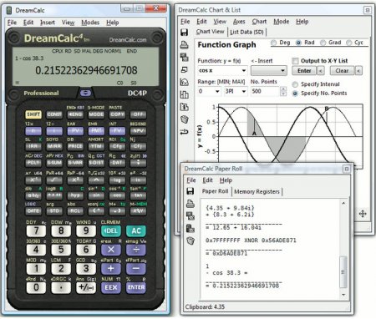This screenshot has width=376, height=319.
Task: Click the recycle bin icon in Chart sidebar
Action: pos(184,119)
